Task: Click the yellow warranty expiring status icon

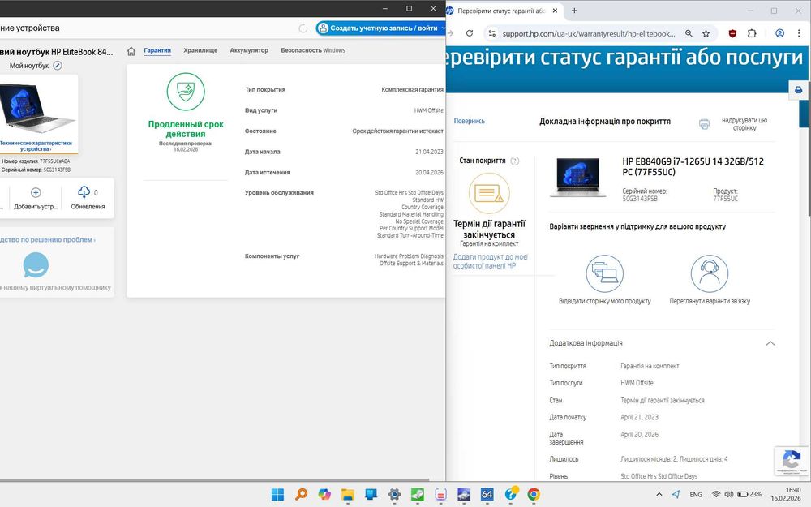Action: pyautogui.click(x=489, y=193)
